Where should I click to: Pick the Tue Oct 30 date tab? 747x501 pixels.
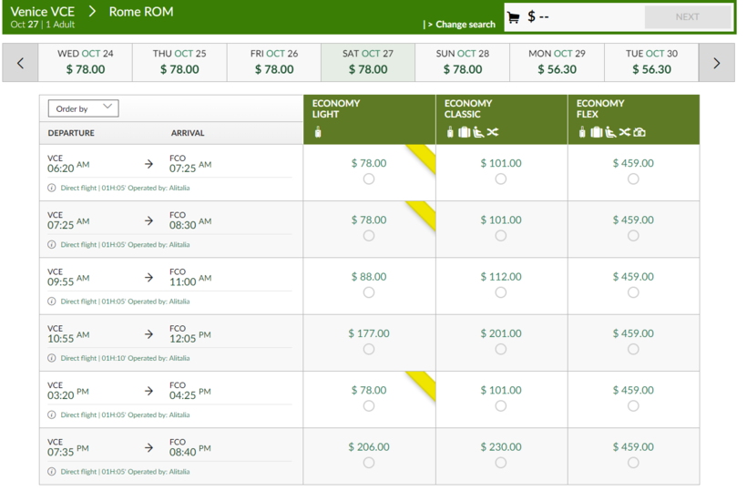(x=651, y=62)
